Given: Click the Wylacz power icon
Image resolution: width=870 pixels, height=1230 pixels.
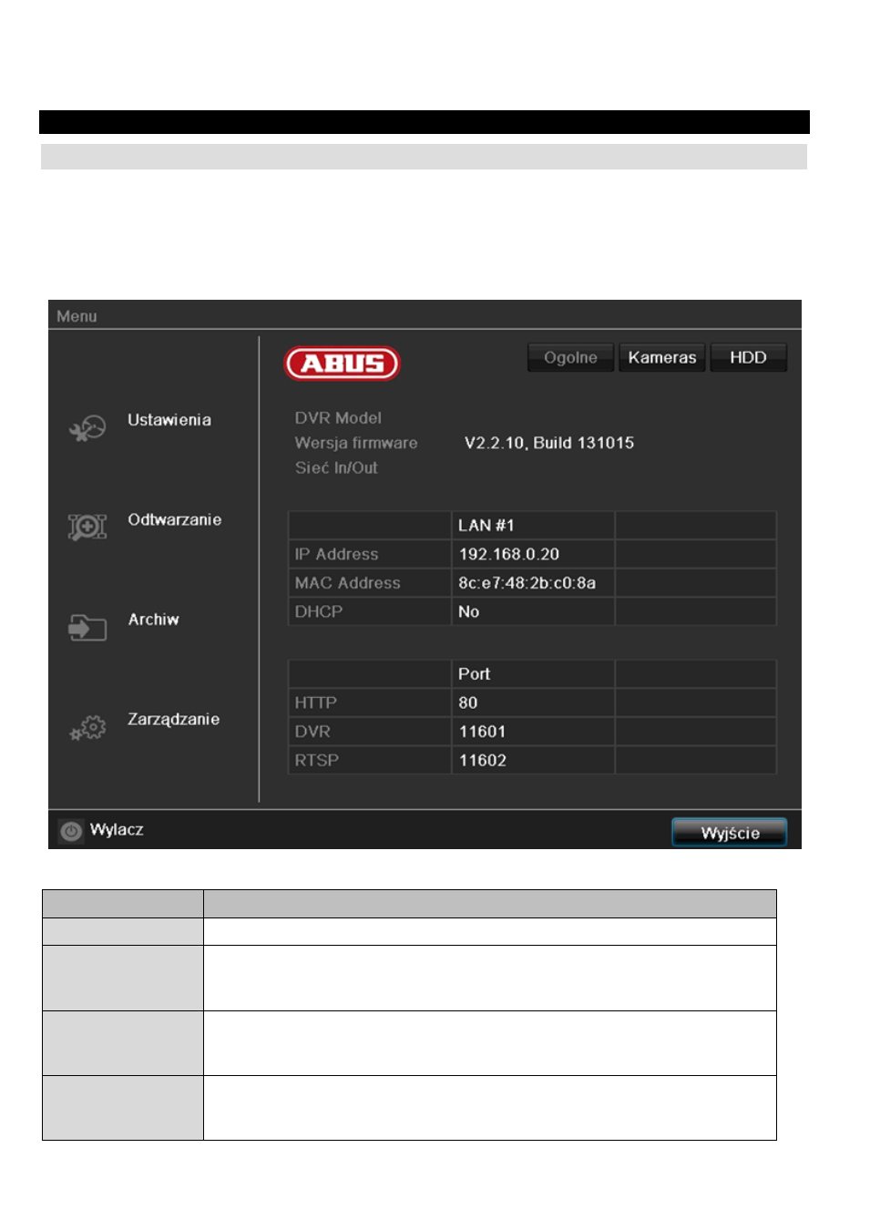Looking at the screenshot, I should coord(71,831).
